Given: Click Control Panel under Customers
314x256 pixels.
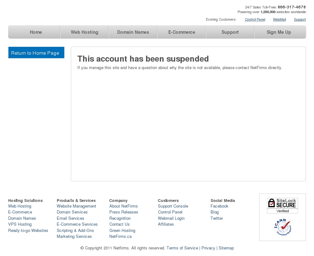Looking at the screenshot, I should coord(170,212).
